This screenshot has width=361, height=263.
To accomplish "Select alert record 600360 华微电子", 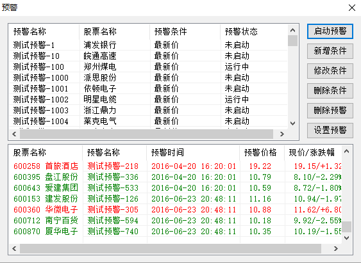I will click(x=175, y=209).
